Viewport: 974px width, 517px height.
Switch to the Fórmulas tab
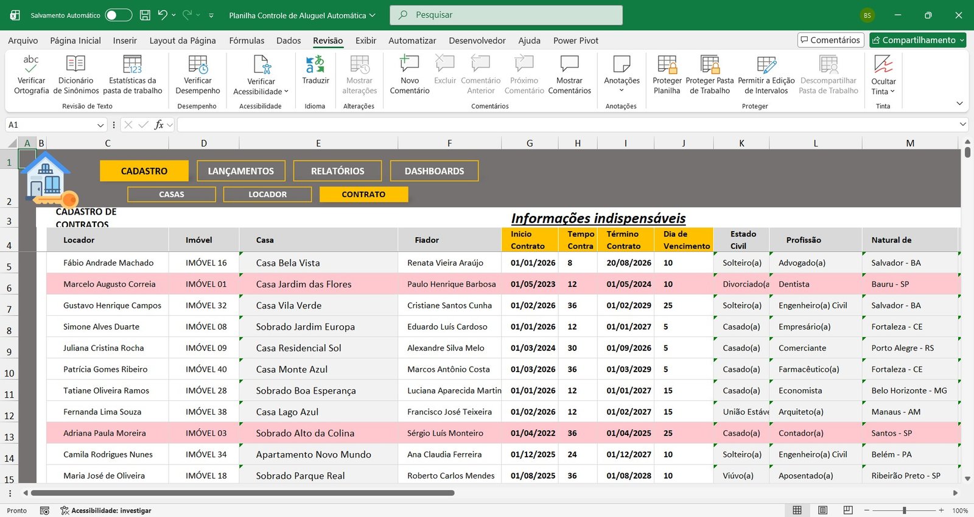(x=247, y=40)
